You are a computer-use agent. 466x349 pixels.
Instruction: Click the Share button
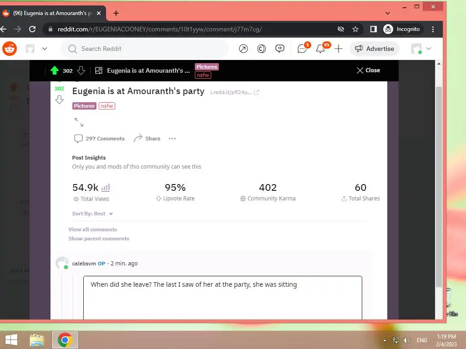pyautogui.click(x=147, y=139)
